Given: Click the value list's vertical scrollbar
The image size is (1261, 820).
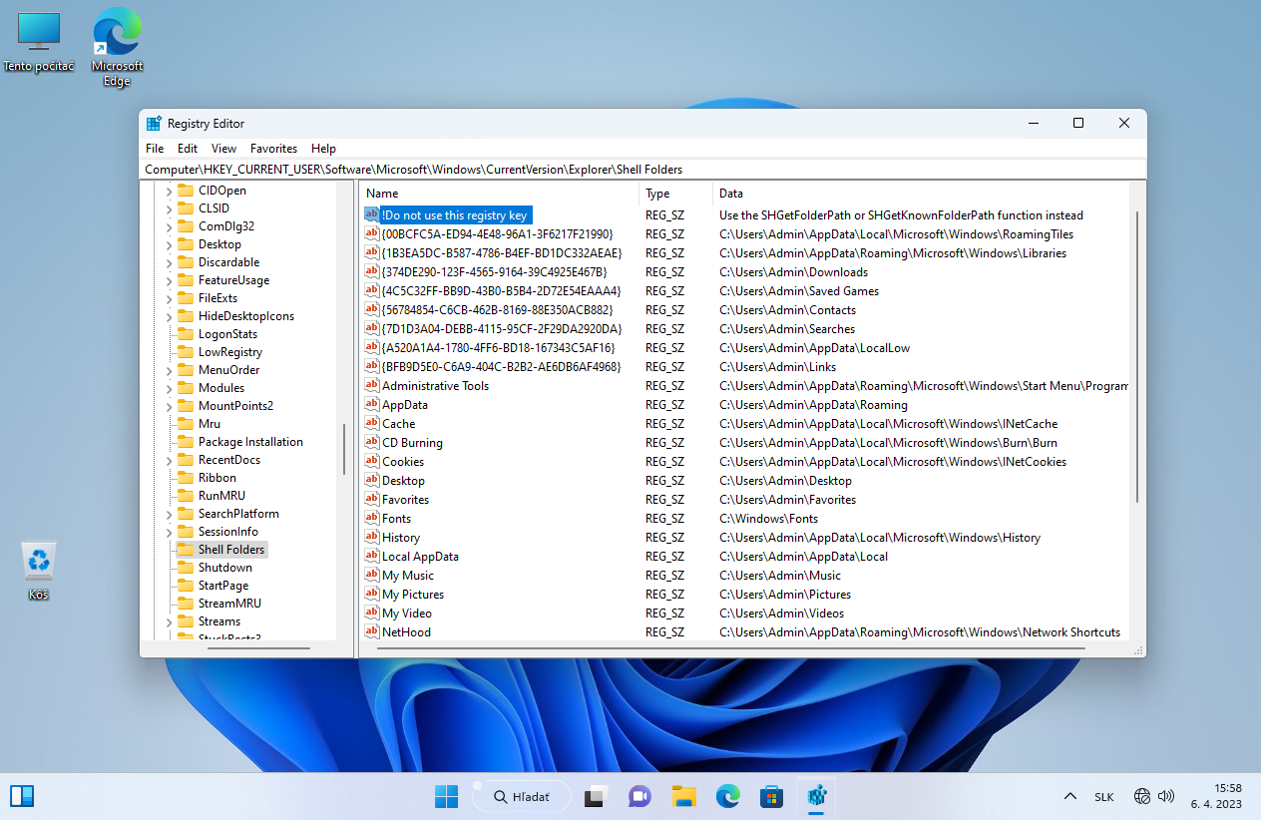Looking at the screenshot, I should click(1137, 359).
